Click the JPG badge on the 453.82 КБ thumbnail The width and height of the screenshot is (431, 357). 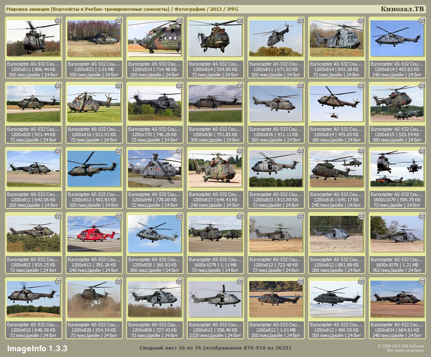coord(422,20)
